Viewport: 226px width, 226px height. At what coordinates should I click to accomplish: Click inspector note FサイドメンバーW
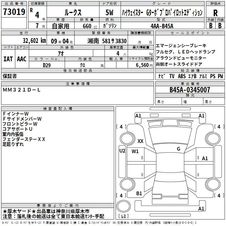pyautogui.click(x=22, y=119)
